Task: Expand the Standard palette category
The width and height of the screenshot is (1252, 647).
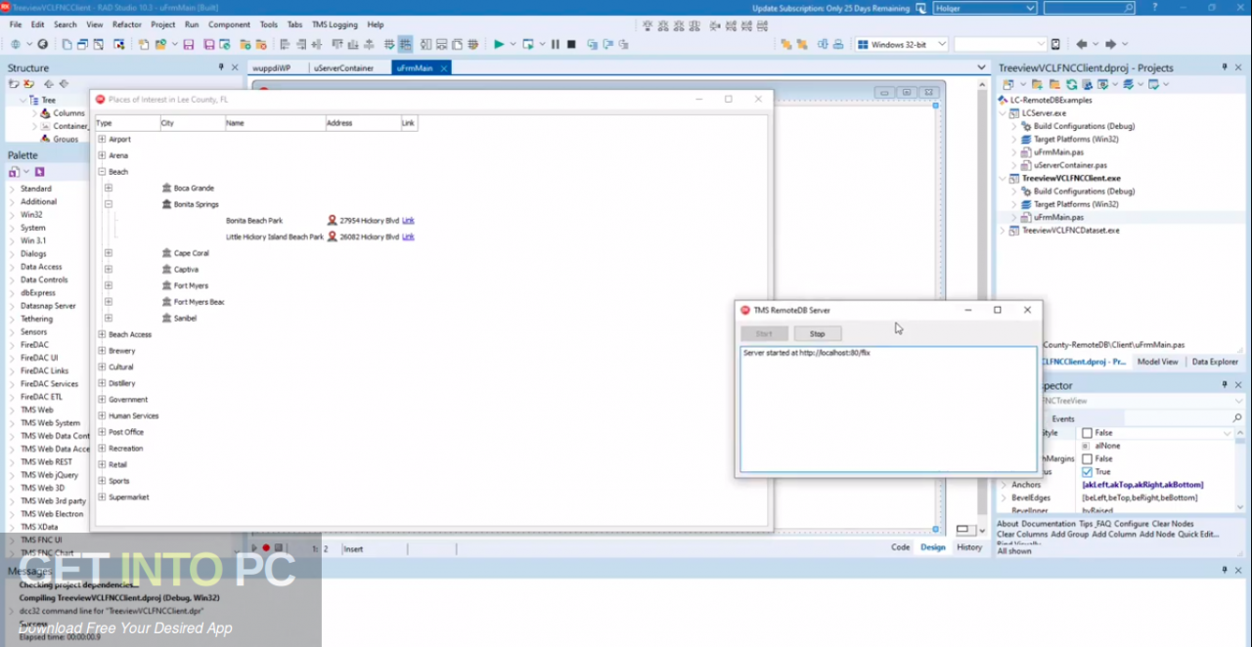Action: pyautogui.click(x=13, y=189)
